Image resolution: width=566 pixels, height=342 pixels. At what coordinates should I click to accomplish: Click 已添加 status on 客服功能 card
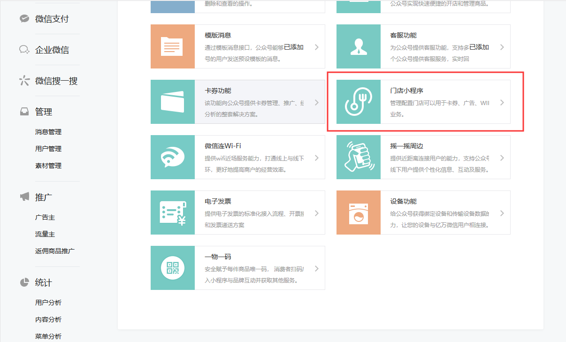[x=479, y=47]
